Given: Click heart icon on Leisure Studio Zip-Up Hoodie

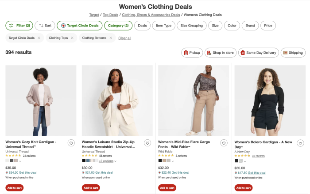Looking at the screenshot, I should point(147,143).
